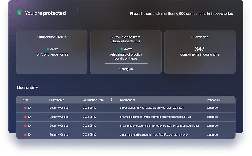Screen dimensions: 252x156
Task: Sort by the Threat column header
Action: pos(25,100)
